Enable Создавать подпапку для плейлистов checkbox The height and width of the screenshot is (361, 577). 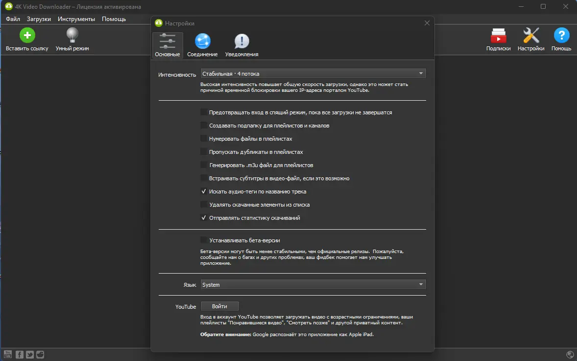[203, 126]
